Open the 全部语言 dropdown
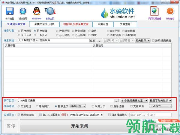Image resolution: width=180 pixels, height=135 pixels. pyautogui.click(x=126, y=40)
